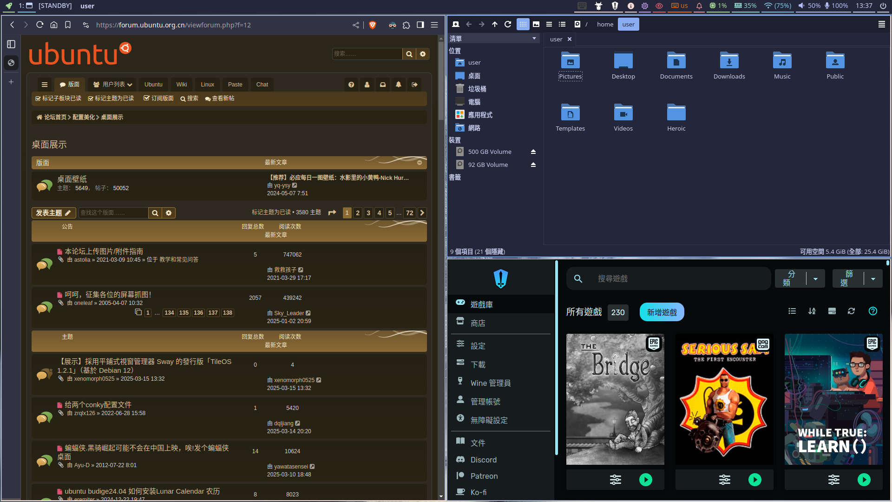The image size is (892, 502).
Task: Toggle browser sidebar panel button
Action: tap(420, 25)
